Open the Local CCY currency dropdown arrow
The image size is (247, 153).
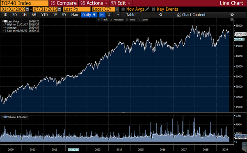coord(117,9)
